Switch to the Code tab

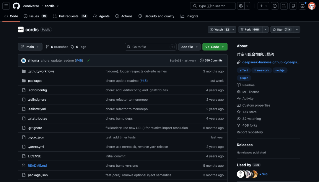point(11,16)
